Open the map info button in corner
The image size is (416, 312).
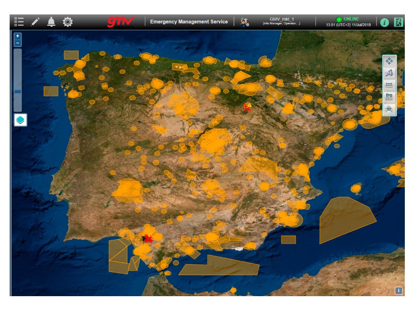tap(398, 291)
